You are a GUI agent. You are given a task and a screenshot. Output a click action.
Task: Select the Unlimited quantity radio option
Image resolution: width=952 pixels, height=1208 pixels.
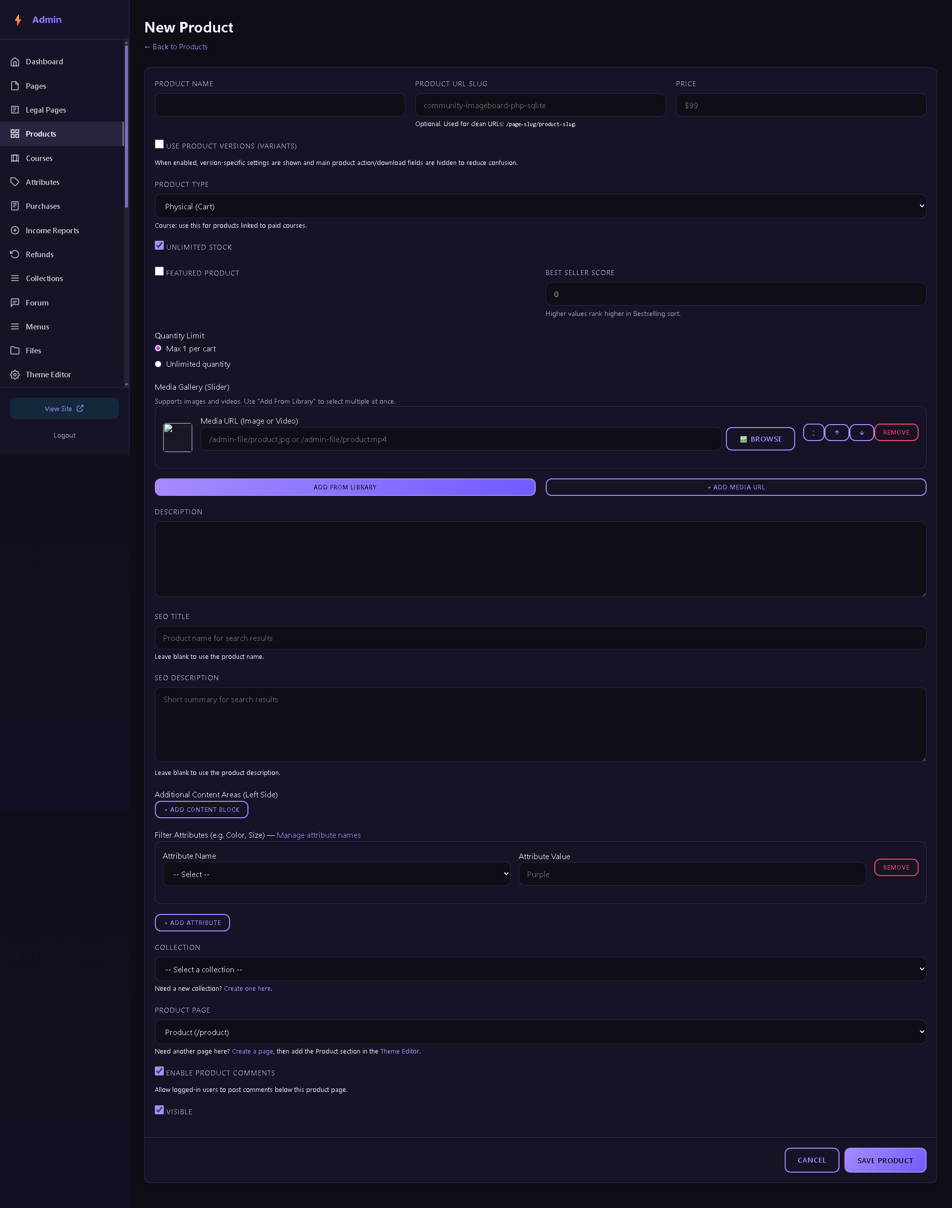[158, 364]
